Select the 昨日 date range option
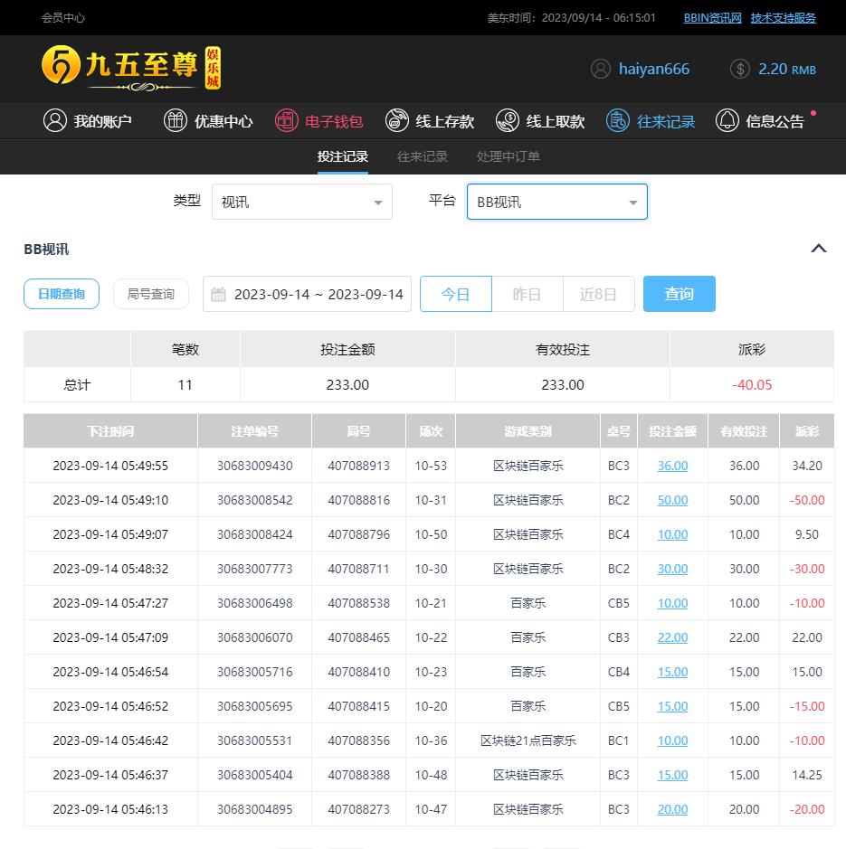 [x=527, y=294]
